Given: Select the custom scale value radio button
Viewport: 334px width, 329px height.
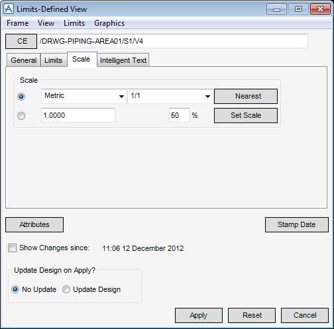Looking at the screenshot, I should (x=21, y=116).
